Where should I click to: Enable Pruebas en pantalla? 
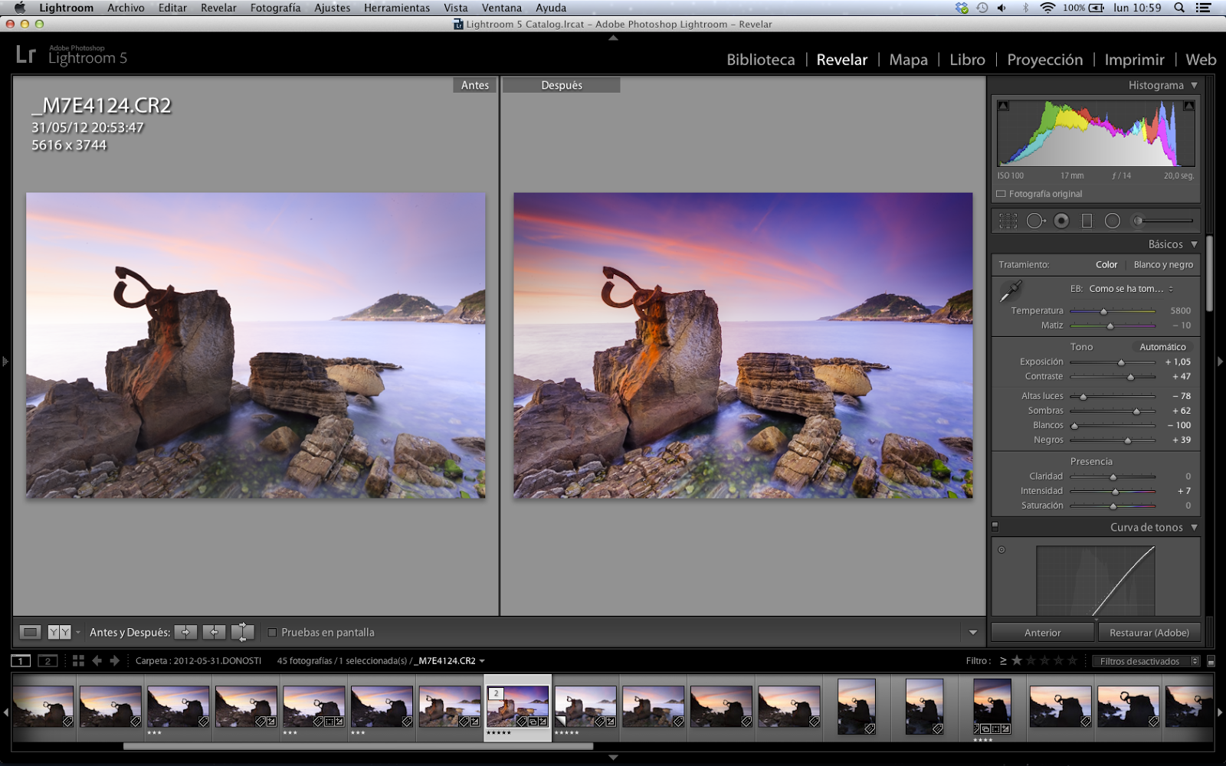273,632
